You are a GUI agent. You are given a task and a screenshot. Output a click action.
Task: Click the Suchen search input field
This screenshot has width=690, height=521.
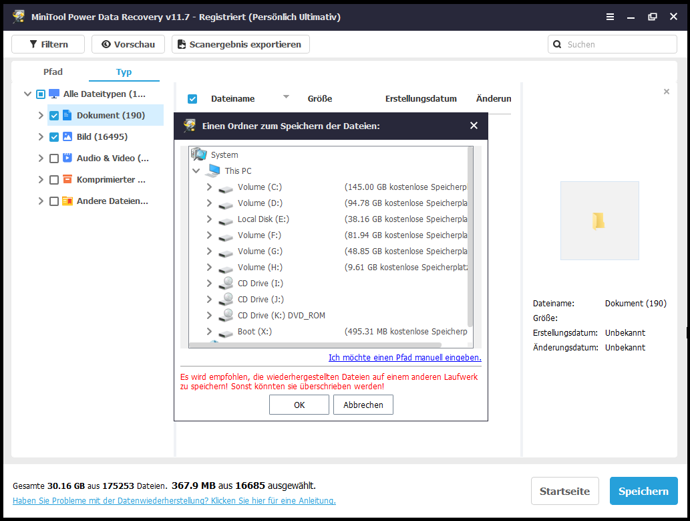612,45
